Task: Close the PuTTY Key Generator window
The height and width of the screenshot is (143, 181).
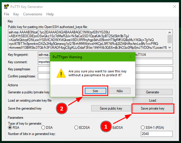Action: click(x=175, y=6)
